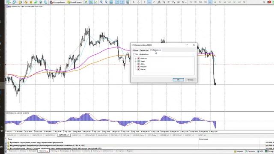The image size is (274, 154).
Task: Click the Отмена button
Action: tap(190, 80)
